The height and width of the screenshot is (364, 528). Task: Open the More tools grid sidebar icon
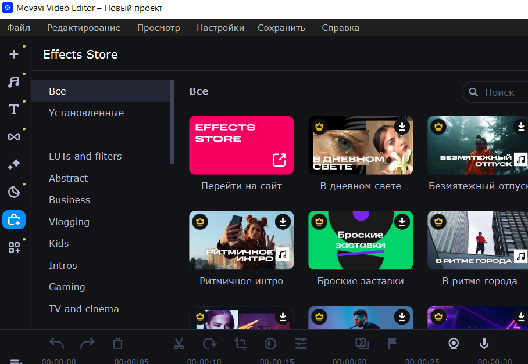click(x=14, y=247)
